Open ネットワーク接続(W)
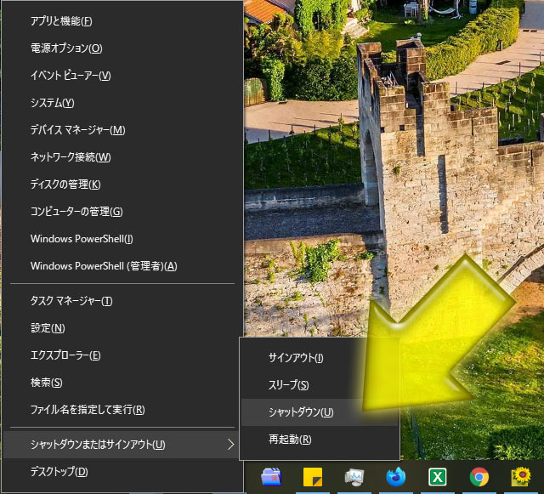 click(x=122, y=157)
